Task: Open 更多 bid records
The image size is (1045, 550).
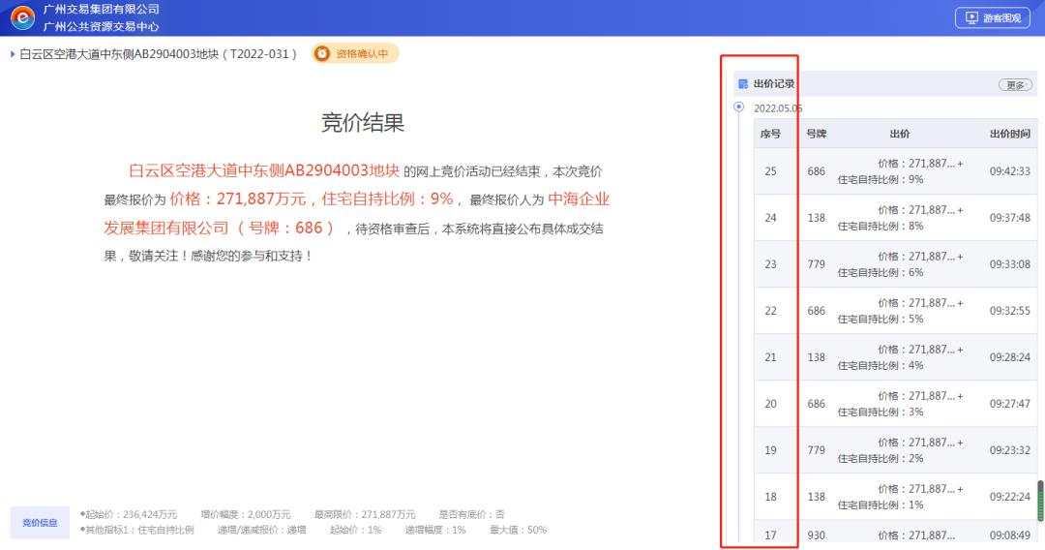Action: pos(1015,84)
